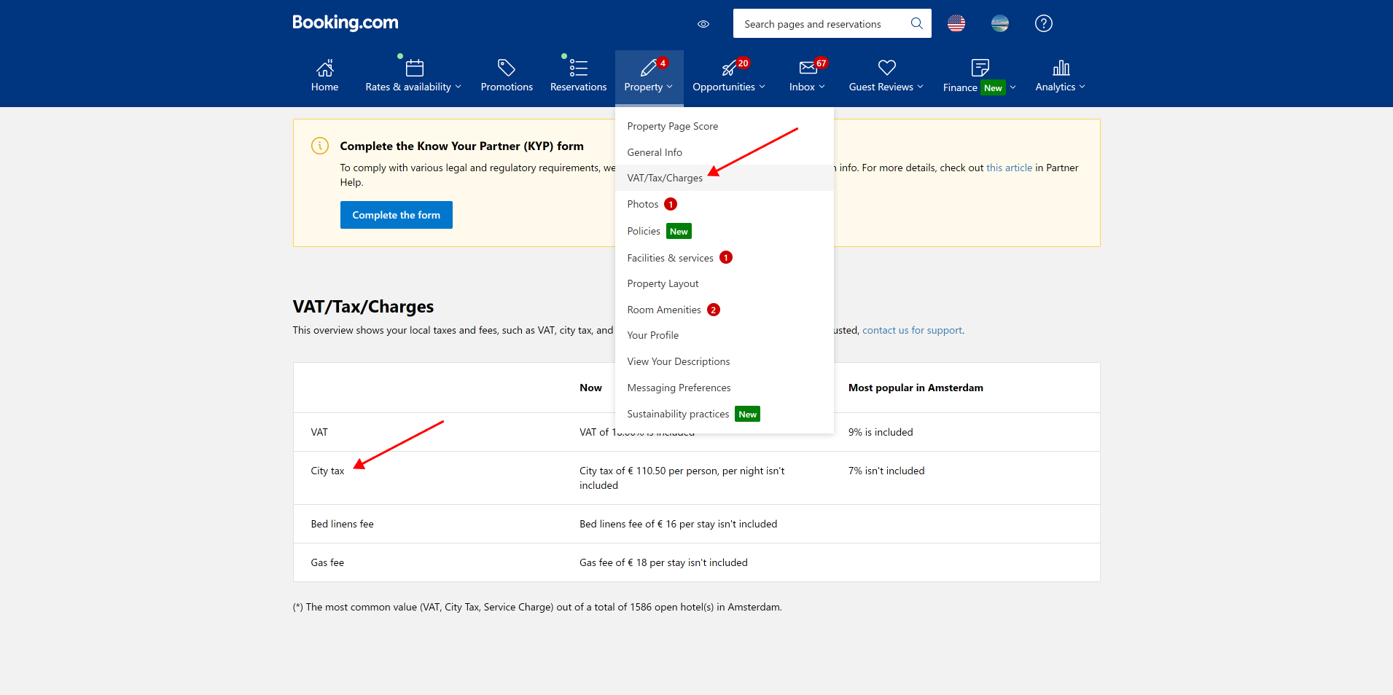The image size is (1393, 695).
Task: Open Promotions tag icon
Action: (x=507, y=68)
